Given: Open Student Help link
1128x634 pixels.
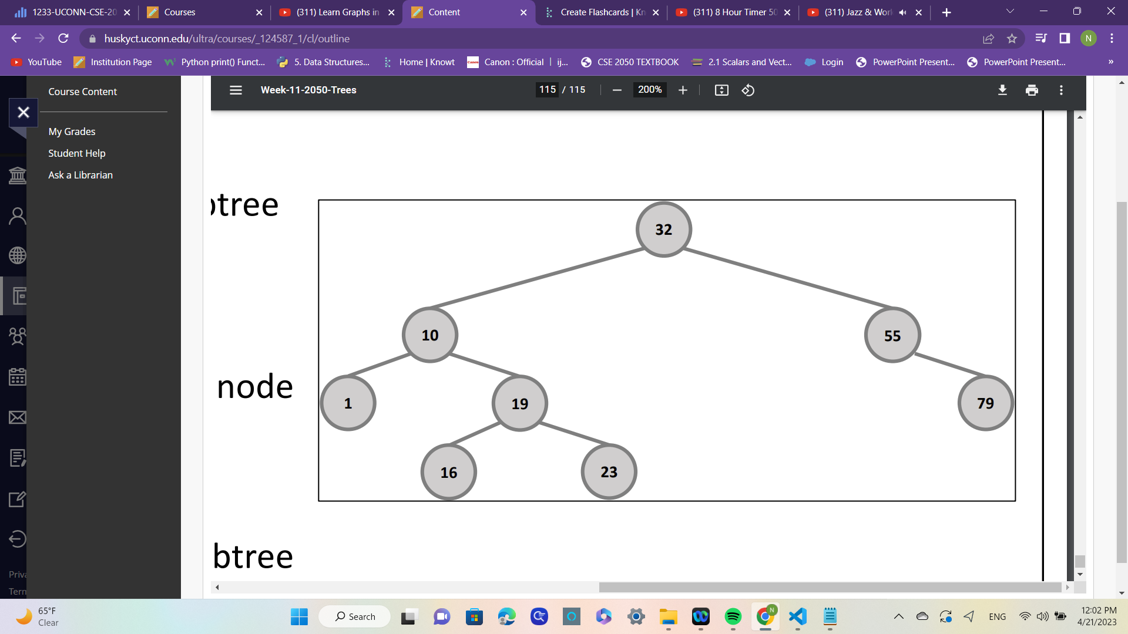Looking at the screenshot, I should [77, 153].
